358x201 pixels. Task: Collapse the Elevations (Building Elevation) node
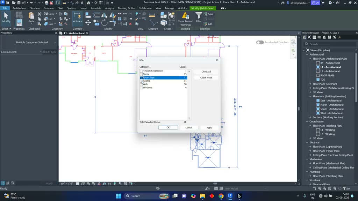pyautogui.click(x=310, y=96)
